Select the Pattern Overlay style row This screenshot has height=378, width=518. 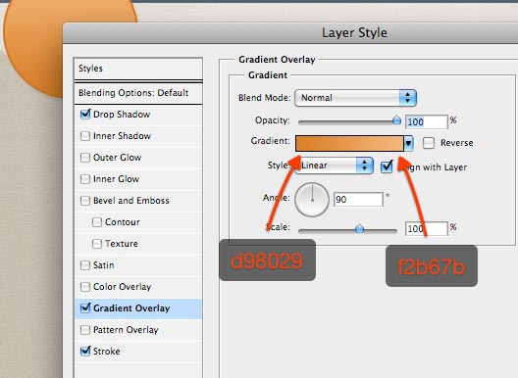pyautogui.click(x=138, y=330)
